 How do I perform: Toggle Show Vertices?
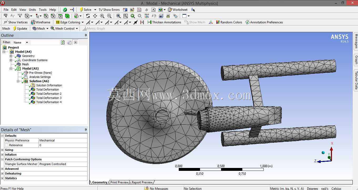click(16, 22)
